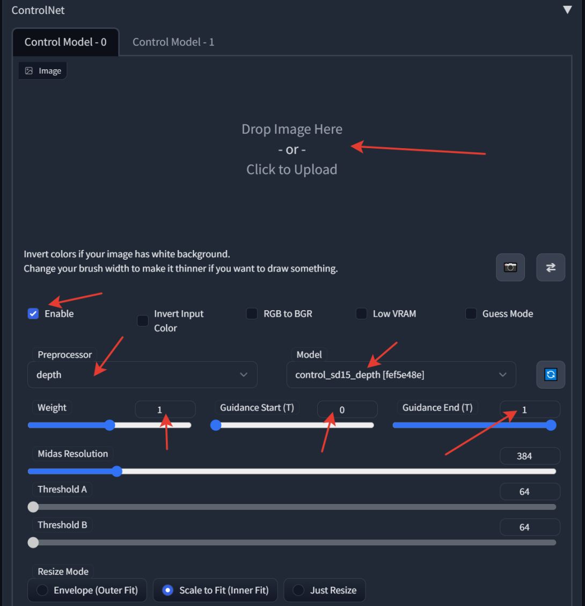Uncheck the Enable checkbox
The width and height of the screenshot is (585, 606).
tap(33, 313)
